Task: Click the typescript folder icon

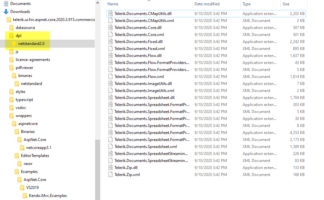Action: 12,100
